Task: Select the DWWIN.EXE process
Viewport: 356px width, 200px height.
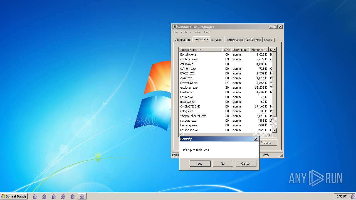Action: [x=225, y=83]
